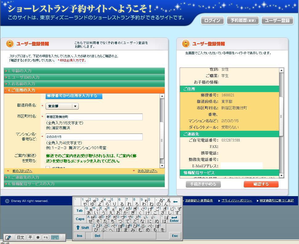Tap the な (K) key on soft keyboard
Viewport: 299px width, 244px height.
pyautogui.click(x=142, y=219)
